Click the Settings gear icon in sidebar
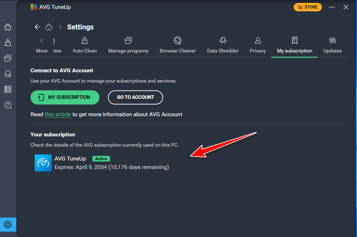The width and height of the screenshot is (357, 237). pyautogui.click(x=8, y=224)
